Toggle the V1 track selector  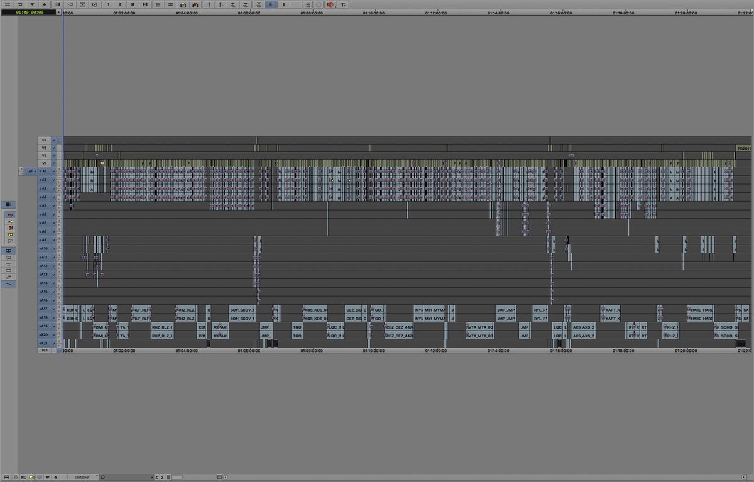coord(45,163)
